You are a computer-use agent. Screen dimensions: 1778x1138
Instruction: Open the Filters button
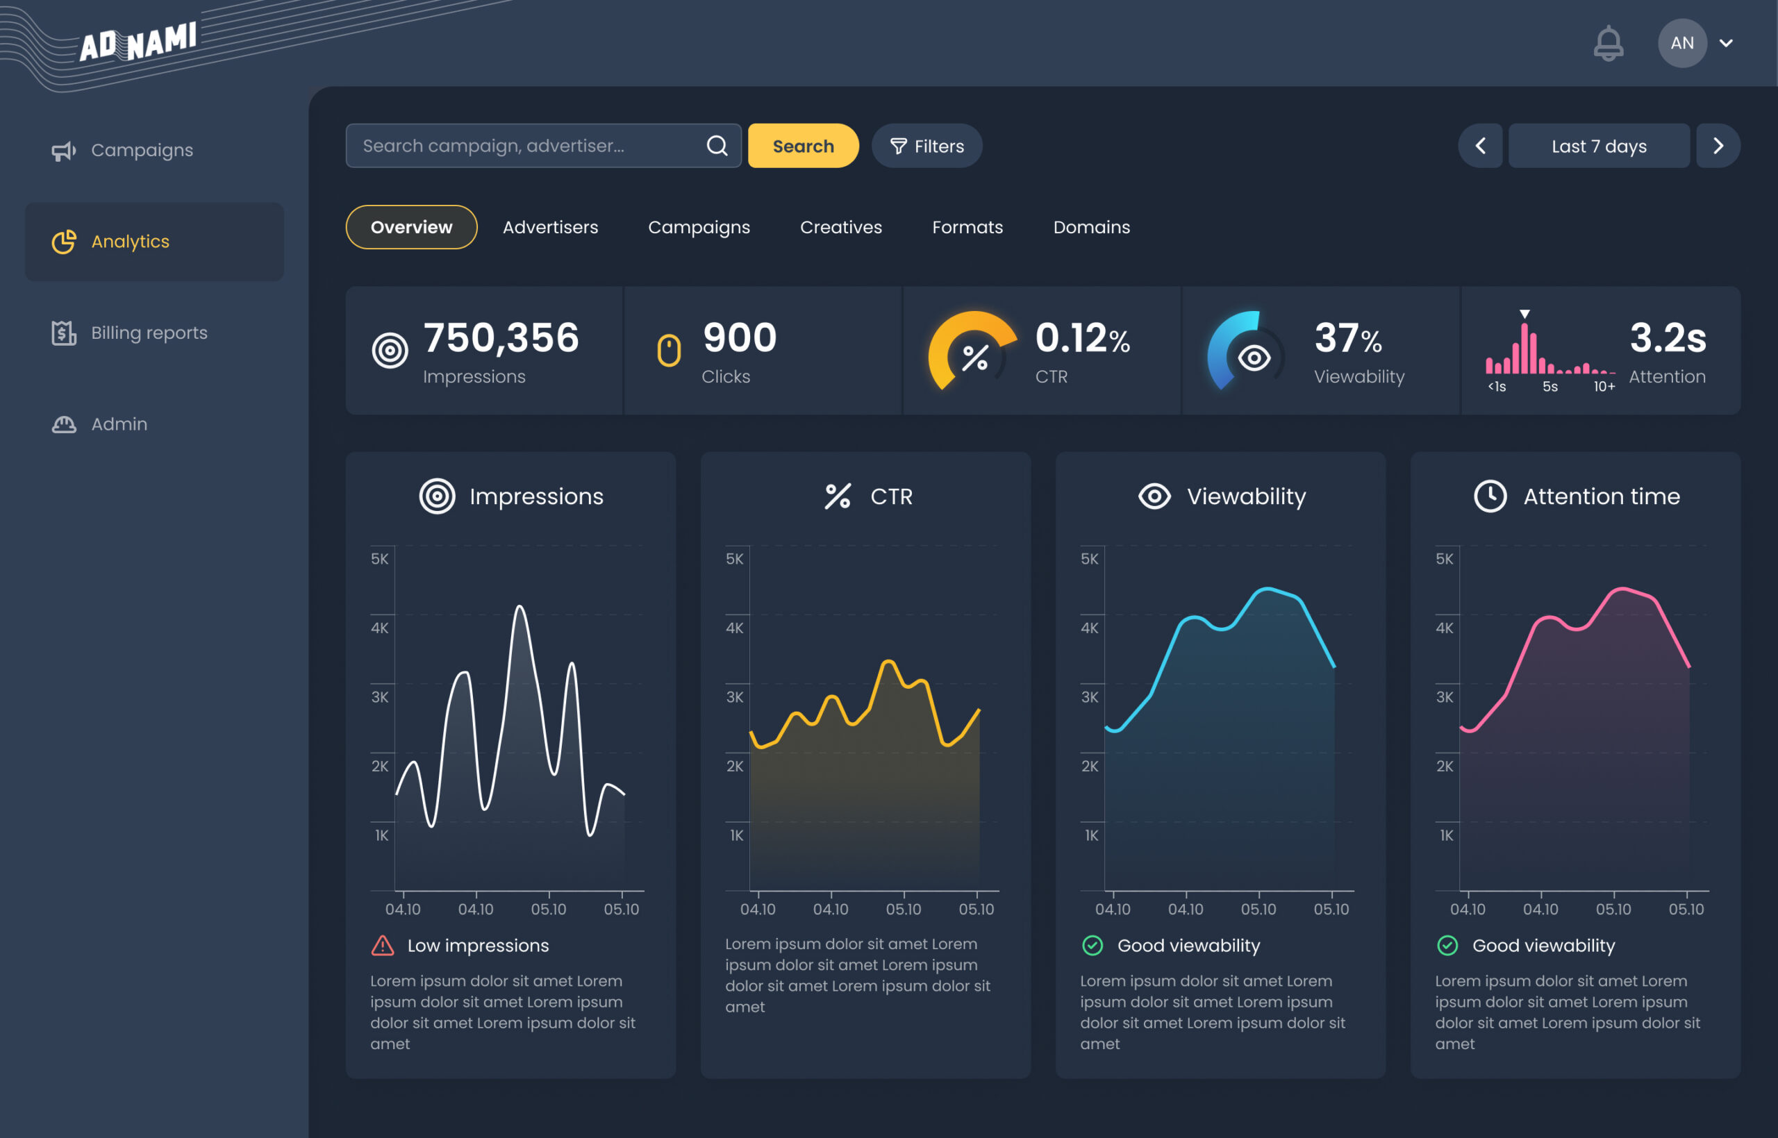(x=927, y=146)
